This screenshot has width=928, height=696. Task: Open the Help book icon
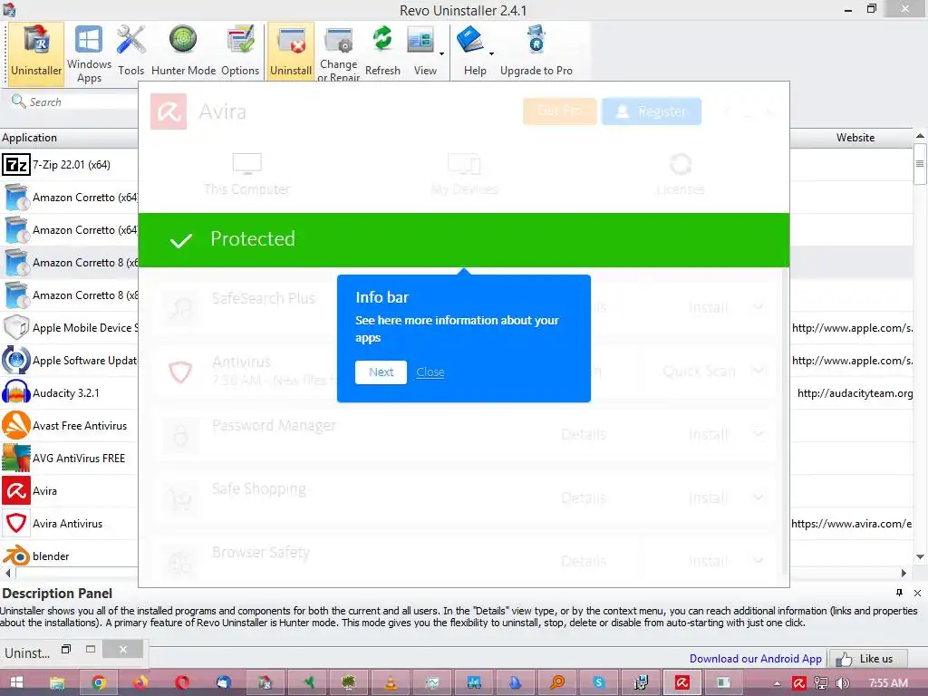coord(470,42)
